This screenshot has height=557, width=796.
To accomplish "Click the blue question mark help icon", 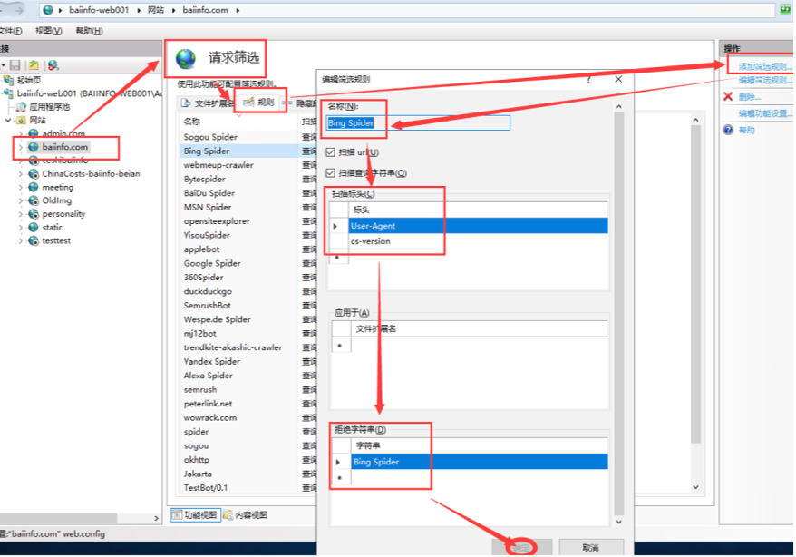I will pos(728,130).
